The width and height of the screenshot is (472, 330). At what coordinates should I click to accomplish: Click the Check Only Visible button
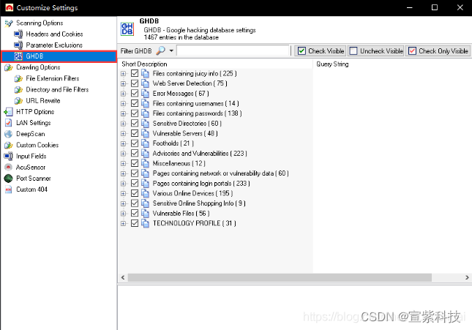tap(438, 51)
